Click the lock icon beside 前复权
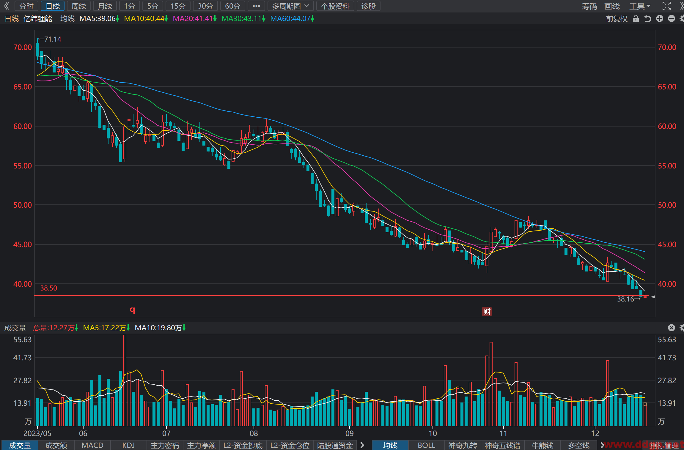The height and width of the screenshot is (450, 684). (x=636, y=19)
